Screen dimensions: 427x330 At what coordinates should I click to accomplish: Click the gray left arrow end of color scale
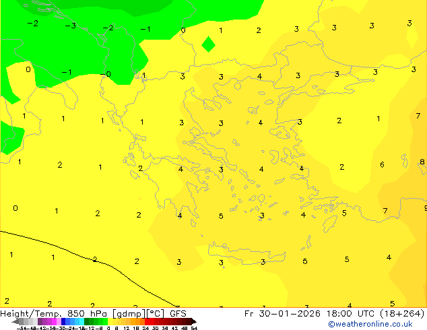click(x=15, y=322)
